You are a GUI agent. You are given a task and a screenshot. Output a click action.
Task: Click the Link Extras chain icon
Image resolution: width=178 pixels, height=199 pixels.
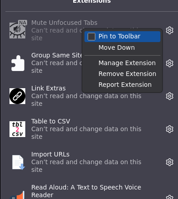click(x=18, y=96)
